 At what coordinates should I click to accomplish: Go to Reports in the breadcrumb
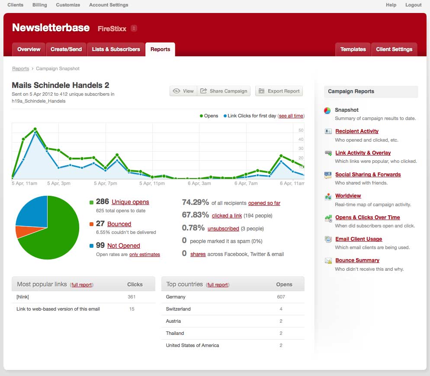pos(20,68)
